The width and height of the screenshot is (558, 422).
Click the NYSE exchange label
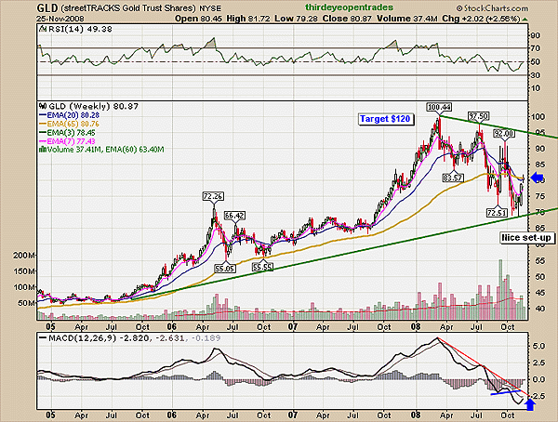[210, 8]
